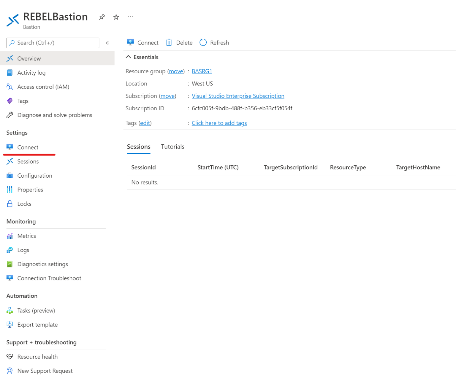456x389 pixels.
Task: Click the Connection Troubleshoot icon
Action: coord(10,278)
